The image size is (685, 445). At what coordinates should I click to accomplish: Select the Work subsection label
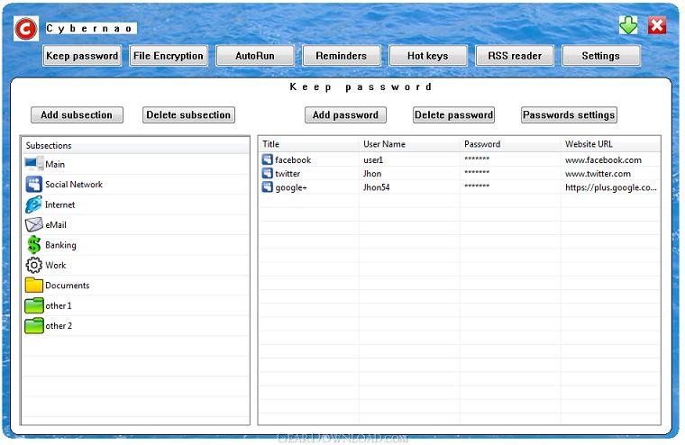point(56,265)
